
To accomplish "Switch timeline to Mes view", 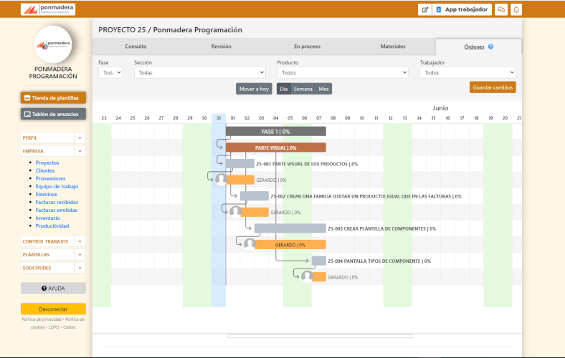I will click(323, 89).
